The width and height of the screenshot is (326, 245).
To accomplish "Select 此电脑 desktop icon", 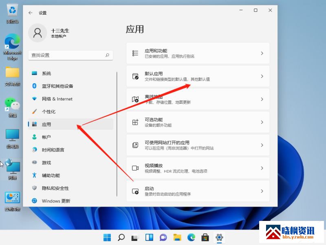I will (13, 139).
